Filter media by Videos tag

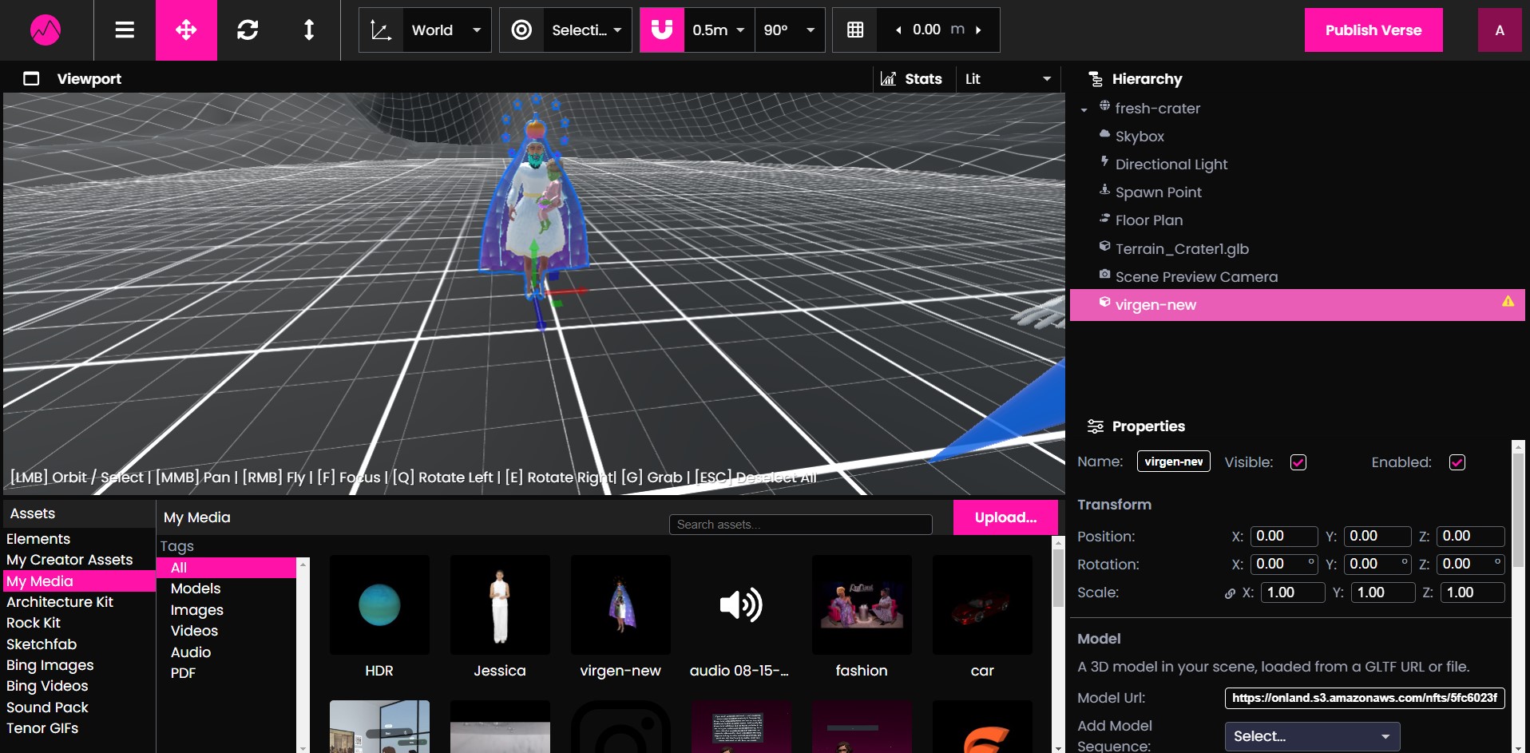pos(194,631)
